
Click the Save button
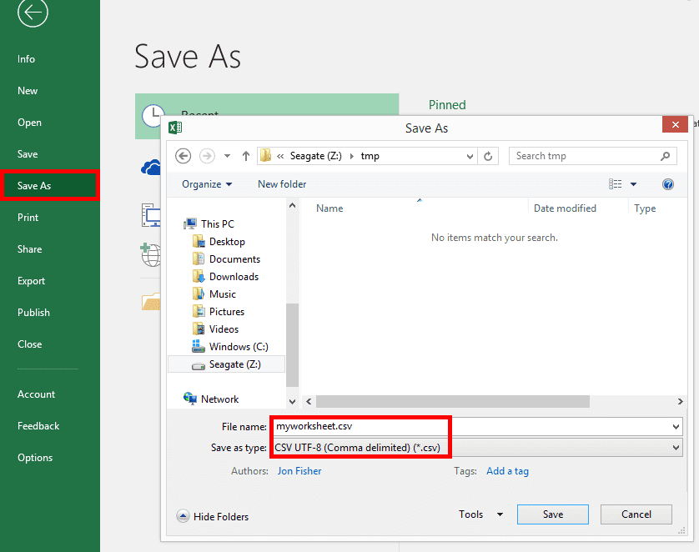point(552,514)
